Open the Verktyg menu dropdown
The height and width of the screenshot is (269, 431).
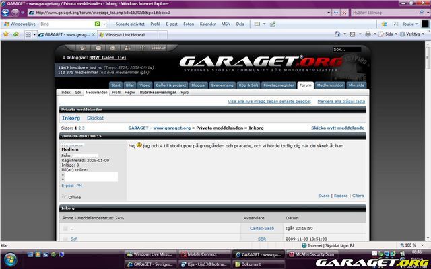[412, 34]
